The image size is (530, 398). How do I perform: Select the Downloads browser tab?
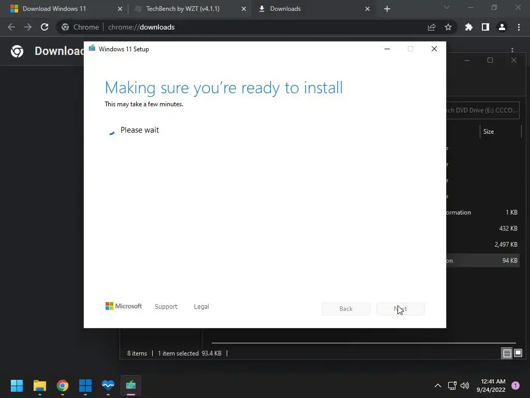pos(313,9)
